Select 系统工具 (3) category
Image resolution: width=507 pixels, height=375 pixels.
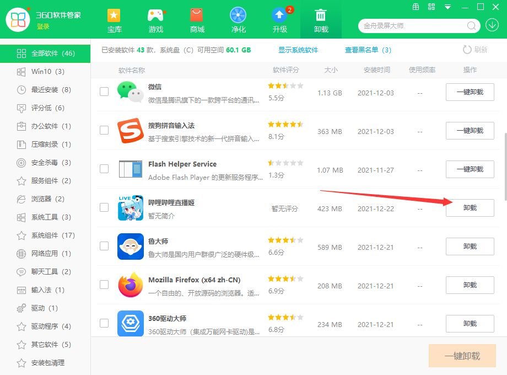[45, 217]
